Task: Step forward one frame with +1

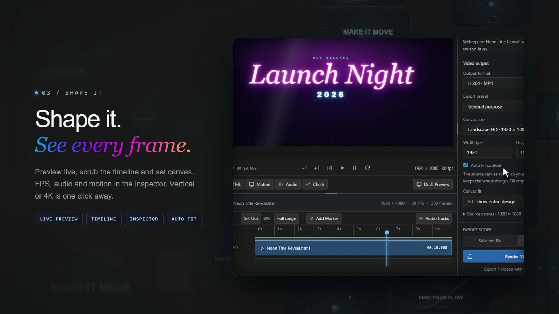Action: click(x=317, y=168)
